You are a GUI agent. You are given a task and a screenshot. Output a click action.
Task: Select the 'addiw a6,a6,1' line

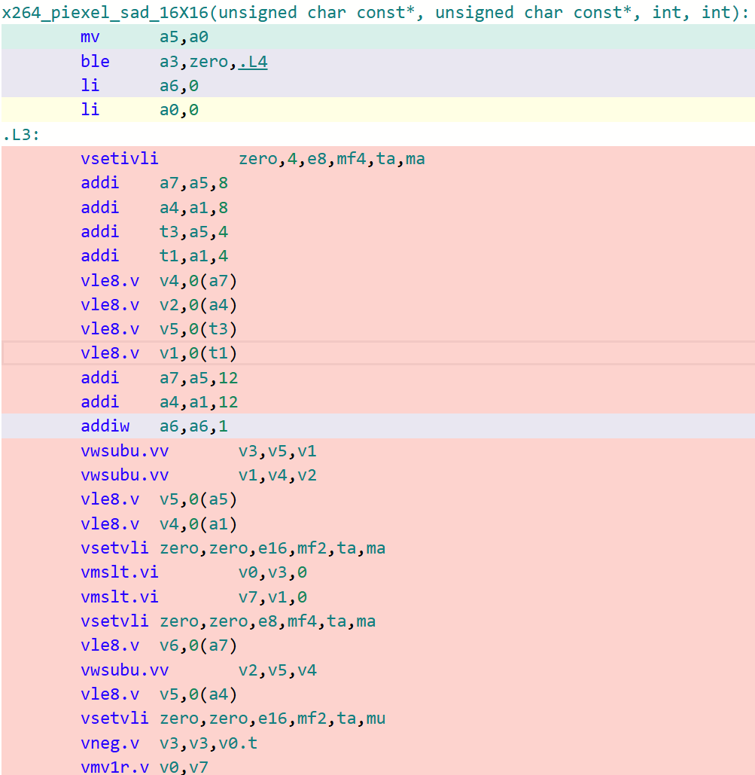coord(154,426)
